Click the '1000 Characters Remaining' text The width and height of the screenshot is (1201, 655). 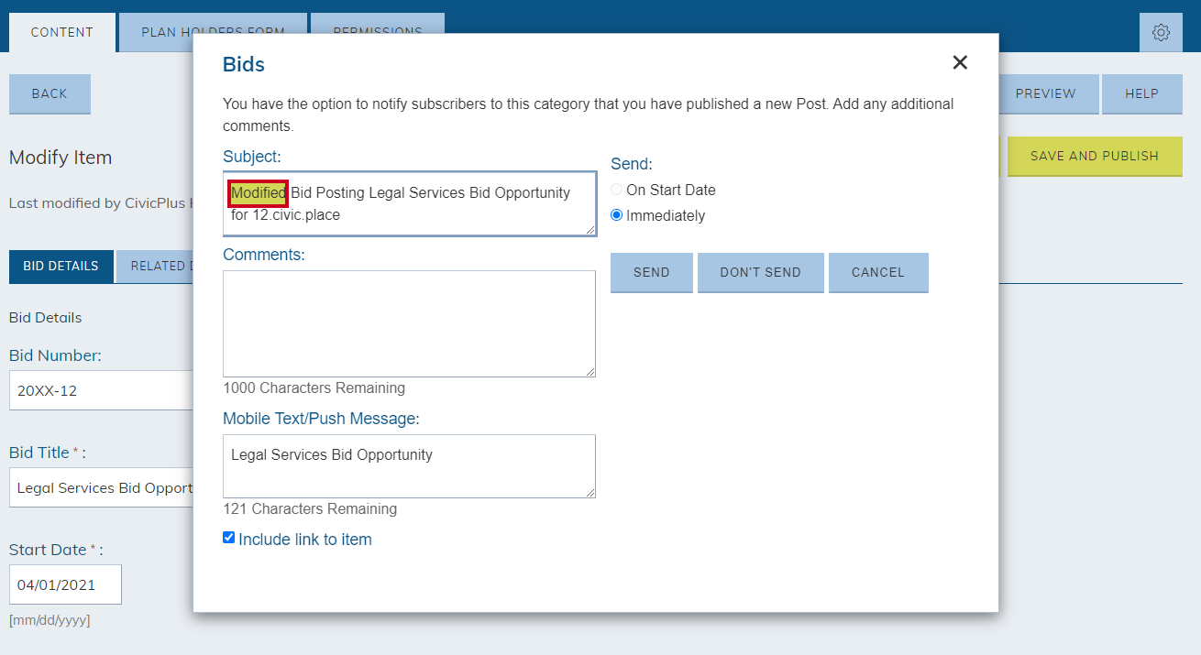tap(314, 388)
